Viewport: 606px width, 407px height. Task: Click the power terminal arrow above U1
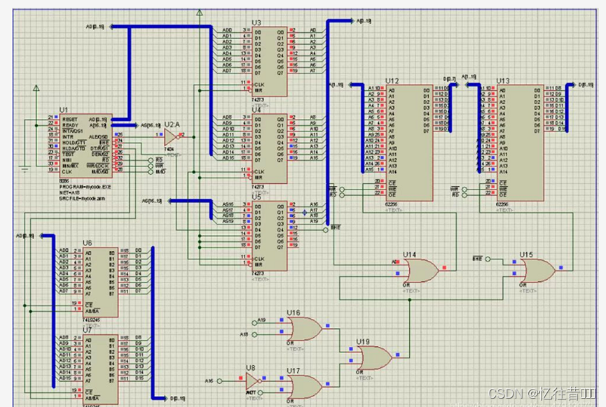tap(36, 88)
